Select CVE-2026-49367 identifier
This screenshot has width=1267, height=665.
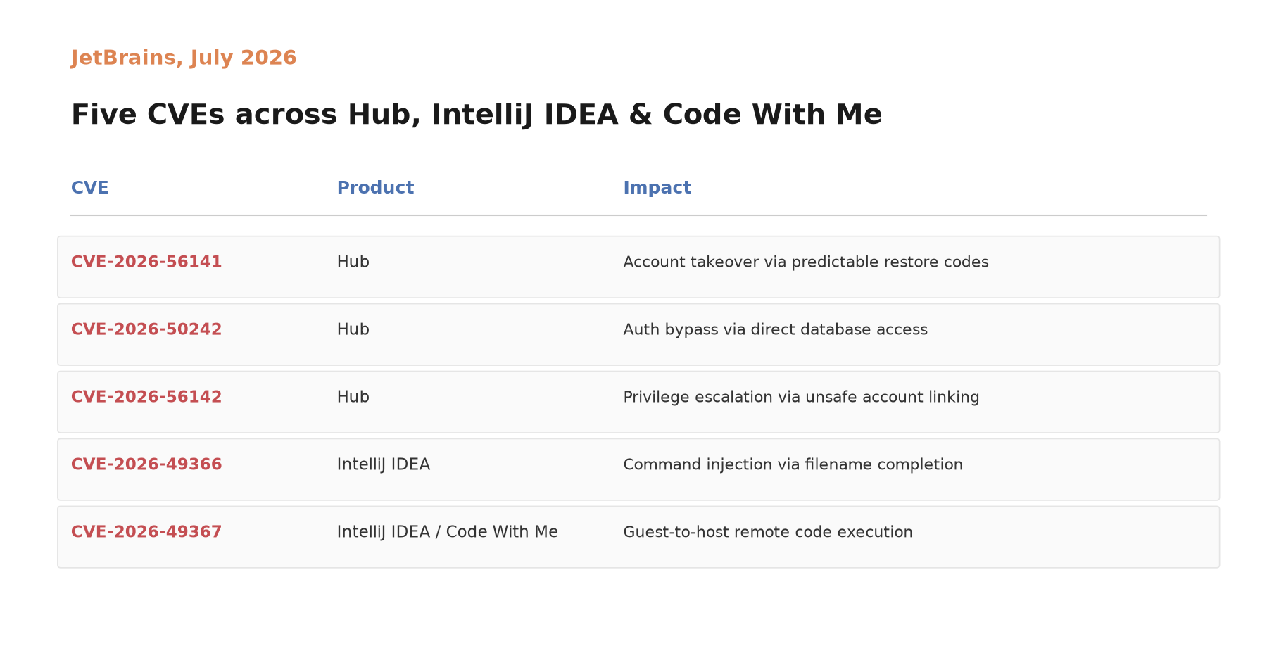coord(146,532)
